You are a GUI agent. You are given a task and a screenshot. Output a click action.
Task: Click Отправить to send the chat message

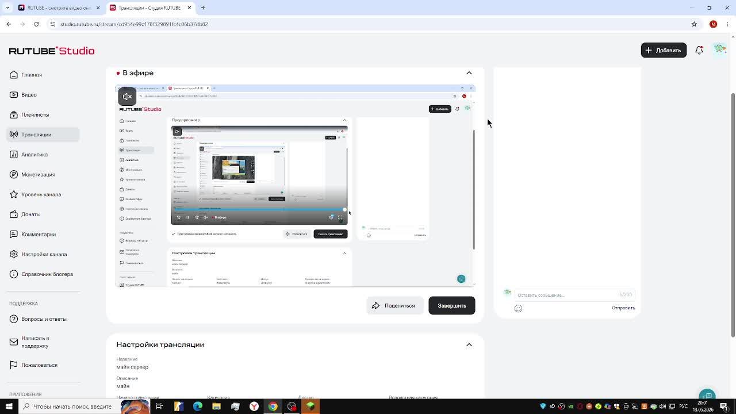(623, 308)
